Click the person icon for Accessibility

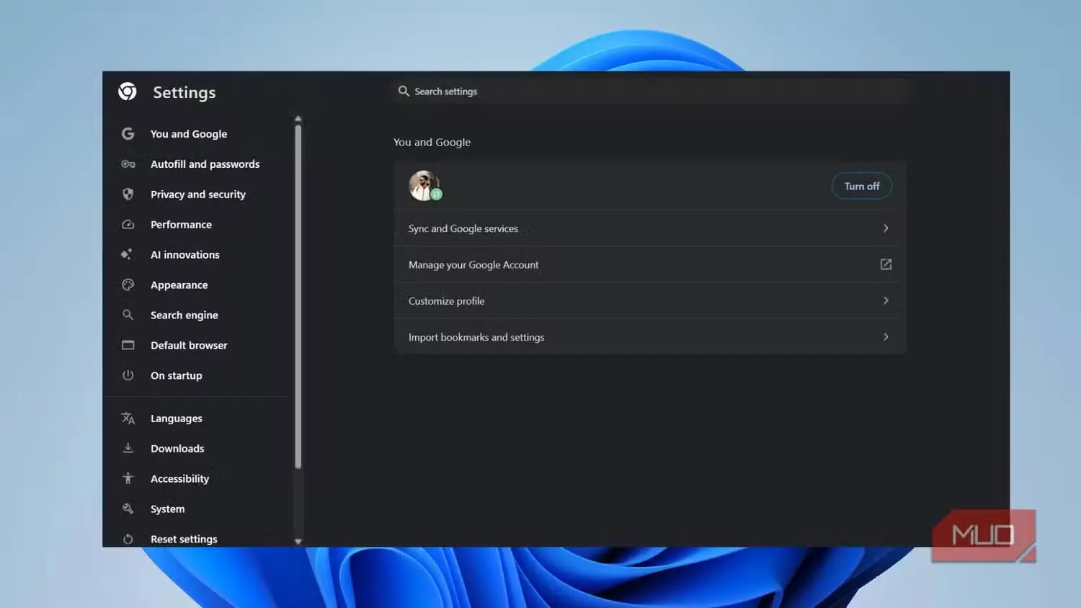tap(128, 478)
